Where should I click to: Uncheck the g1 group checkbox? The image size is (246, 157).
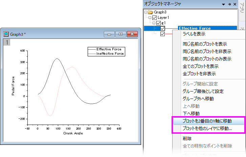click(159, 23)
